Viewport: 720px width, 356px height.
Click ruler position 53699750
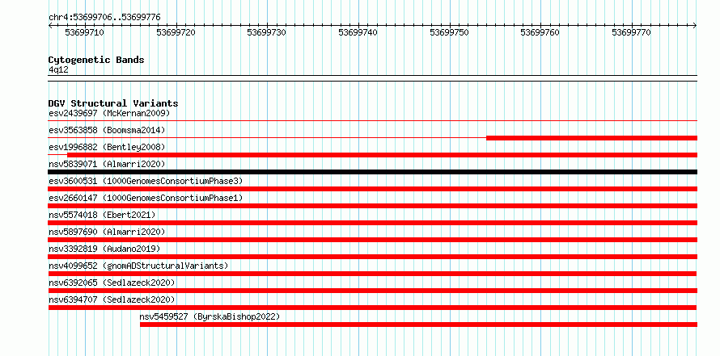449,33
